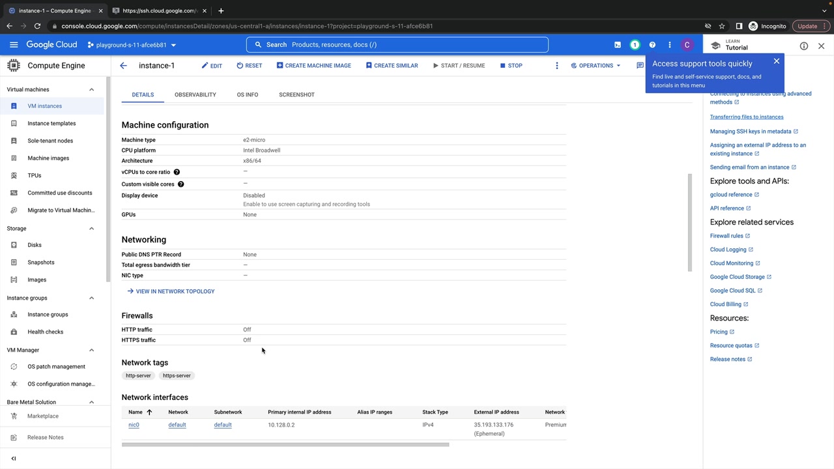Show help for Custom visible cores
This screenshot has width=834, height=469.
[180, 184]
